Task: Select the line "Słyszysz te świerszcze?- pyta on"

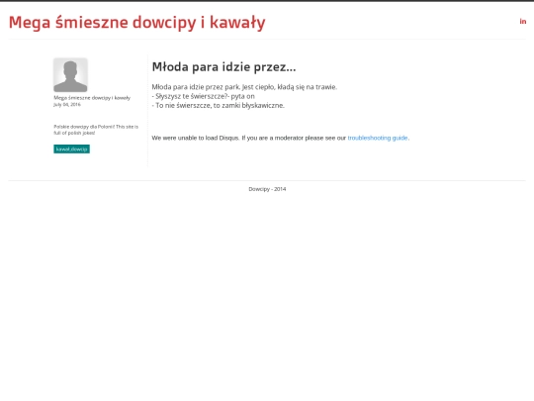Action: click(x=204, y=96)
